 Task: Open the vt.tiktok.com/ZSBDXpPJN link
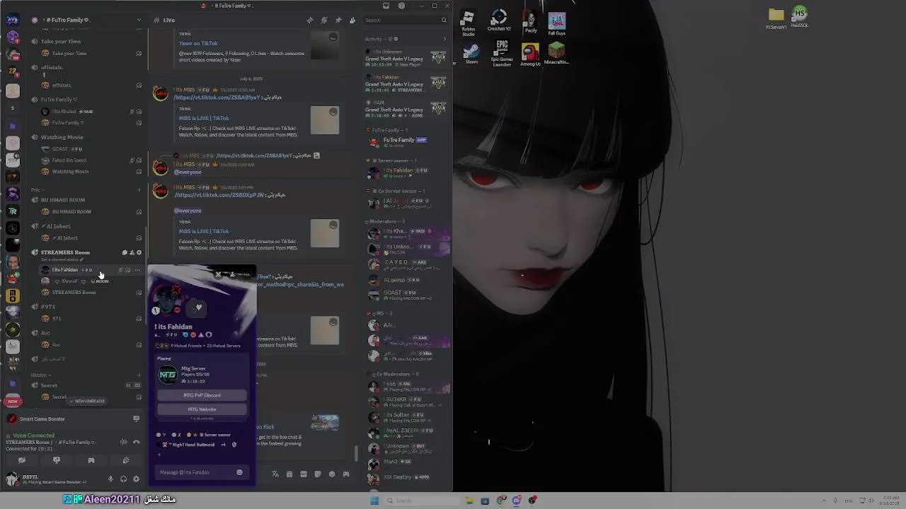click(219, 195)
